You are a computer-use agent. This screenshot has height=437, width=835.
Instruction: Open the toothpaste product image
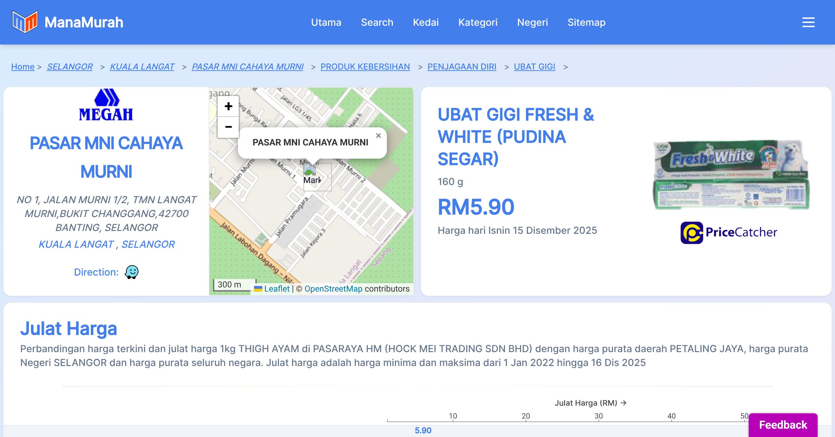point(731,175)
